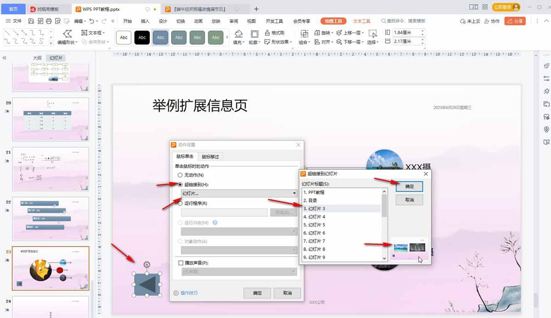Select slide 22 thumbnail in panel
Viewport: 551px width, 318px height.
coord(51,219)
